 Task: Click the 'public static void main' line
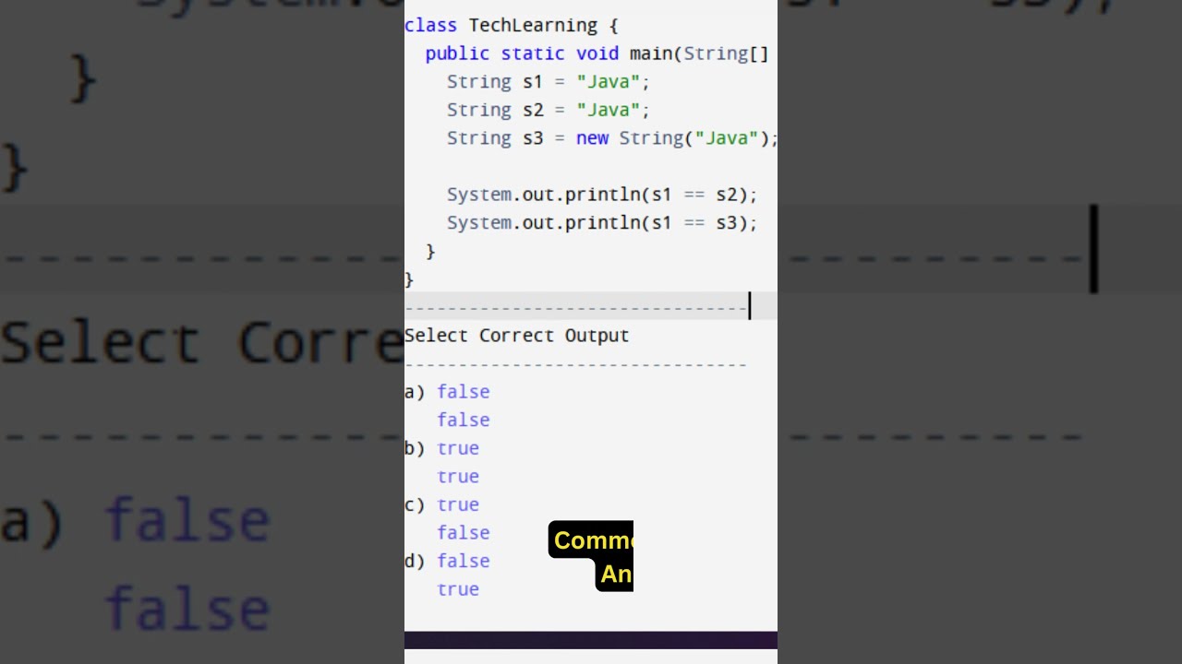tap(597, 53)
